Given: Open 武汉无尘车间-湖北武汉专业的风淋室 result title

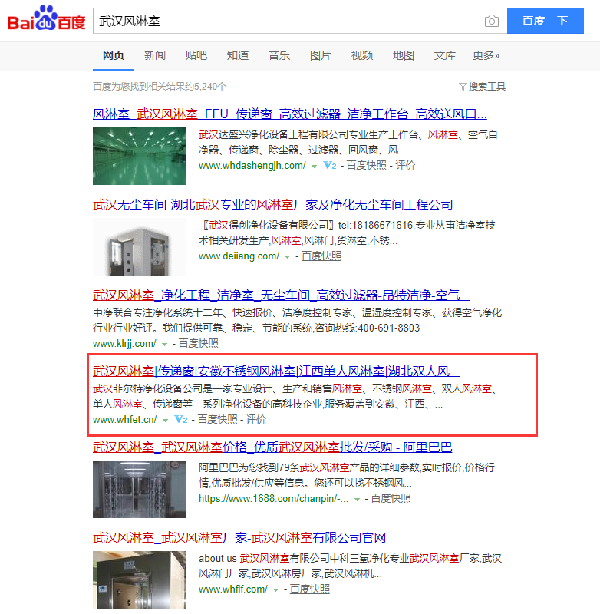Looking at the screenshot, I should pos(273,204).
